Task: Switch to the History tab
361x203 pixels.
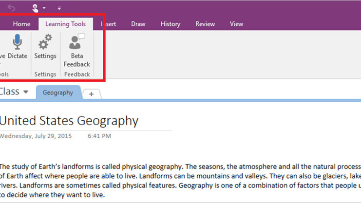Action: (170, 24)
